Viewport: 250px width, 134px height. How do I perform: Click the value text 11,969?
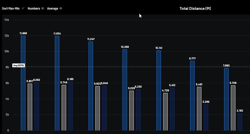[23, 33]
